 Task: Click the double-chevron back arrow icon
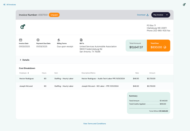(4, 5)
